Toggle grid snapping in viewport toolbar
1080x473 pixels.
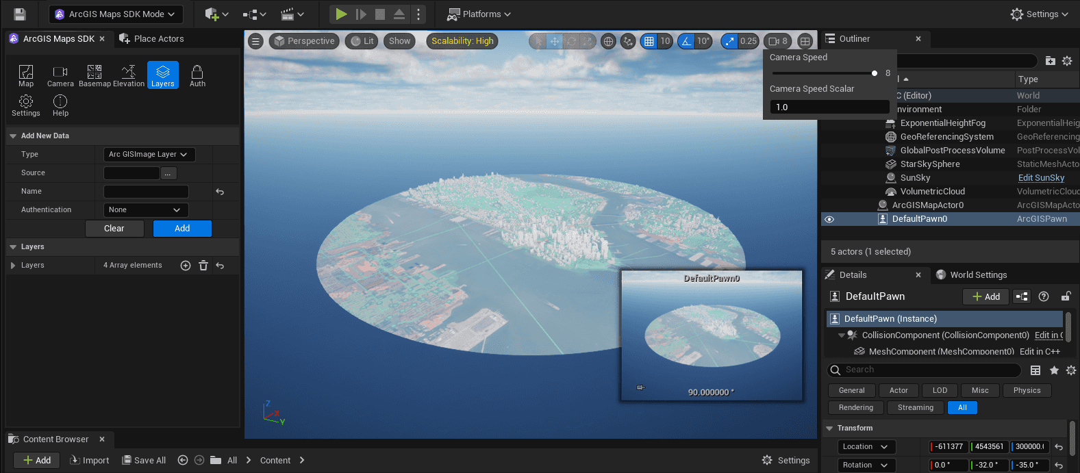[649, 41]
